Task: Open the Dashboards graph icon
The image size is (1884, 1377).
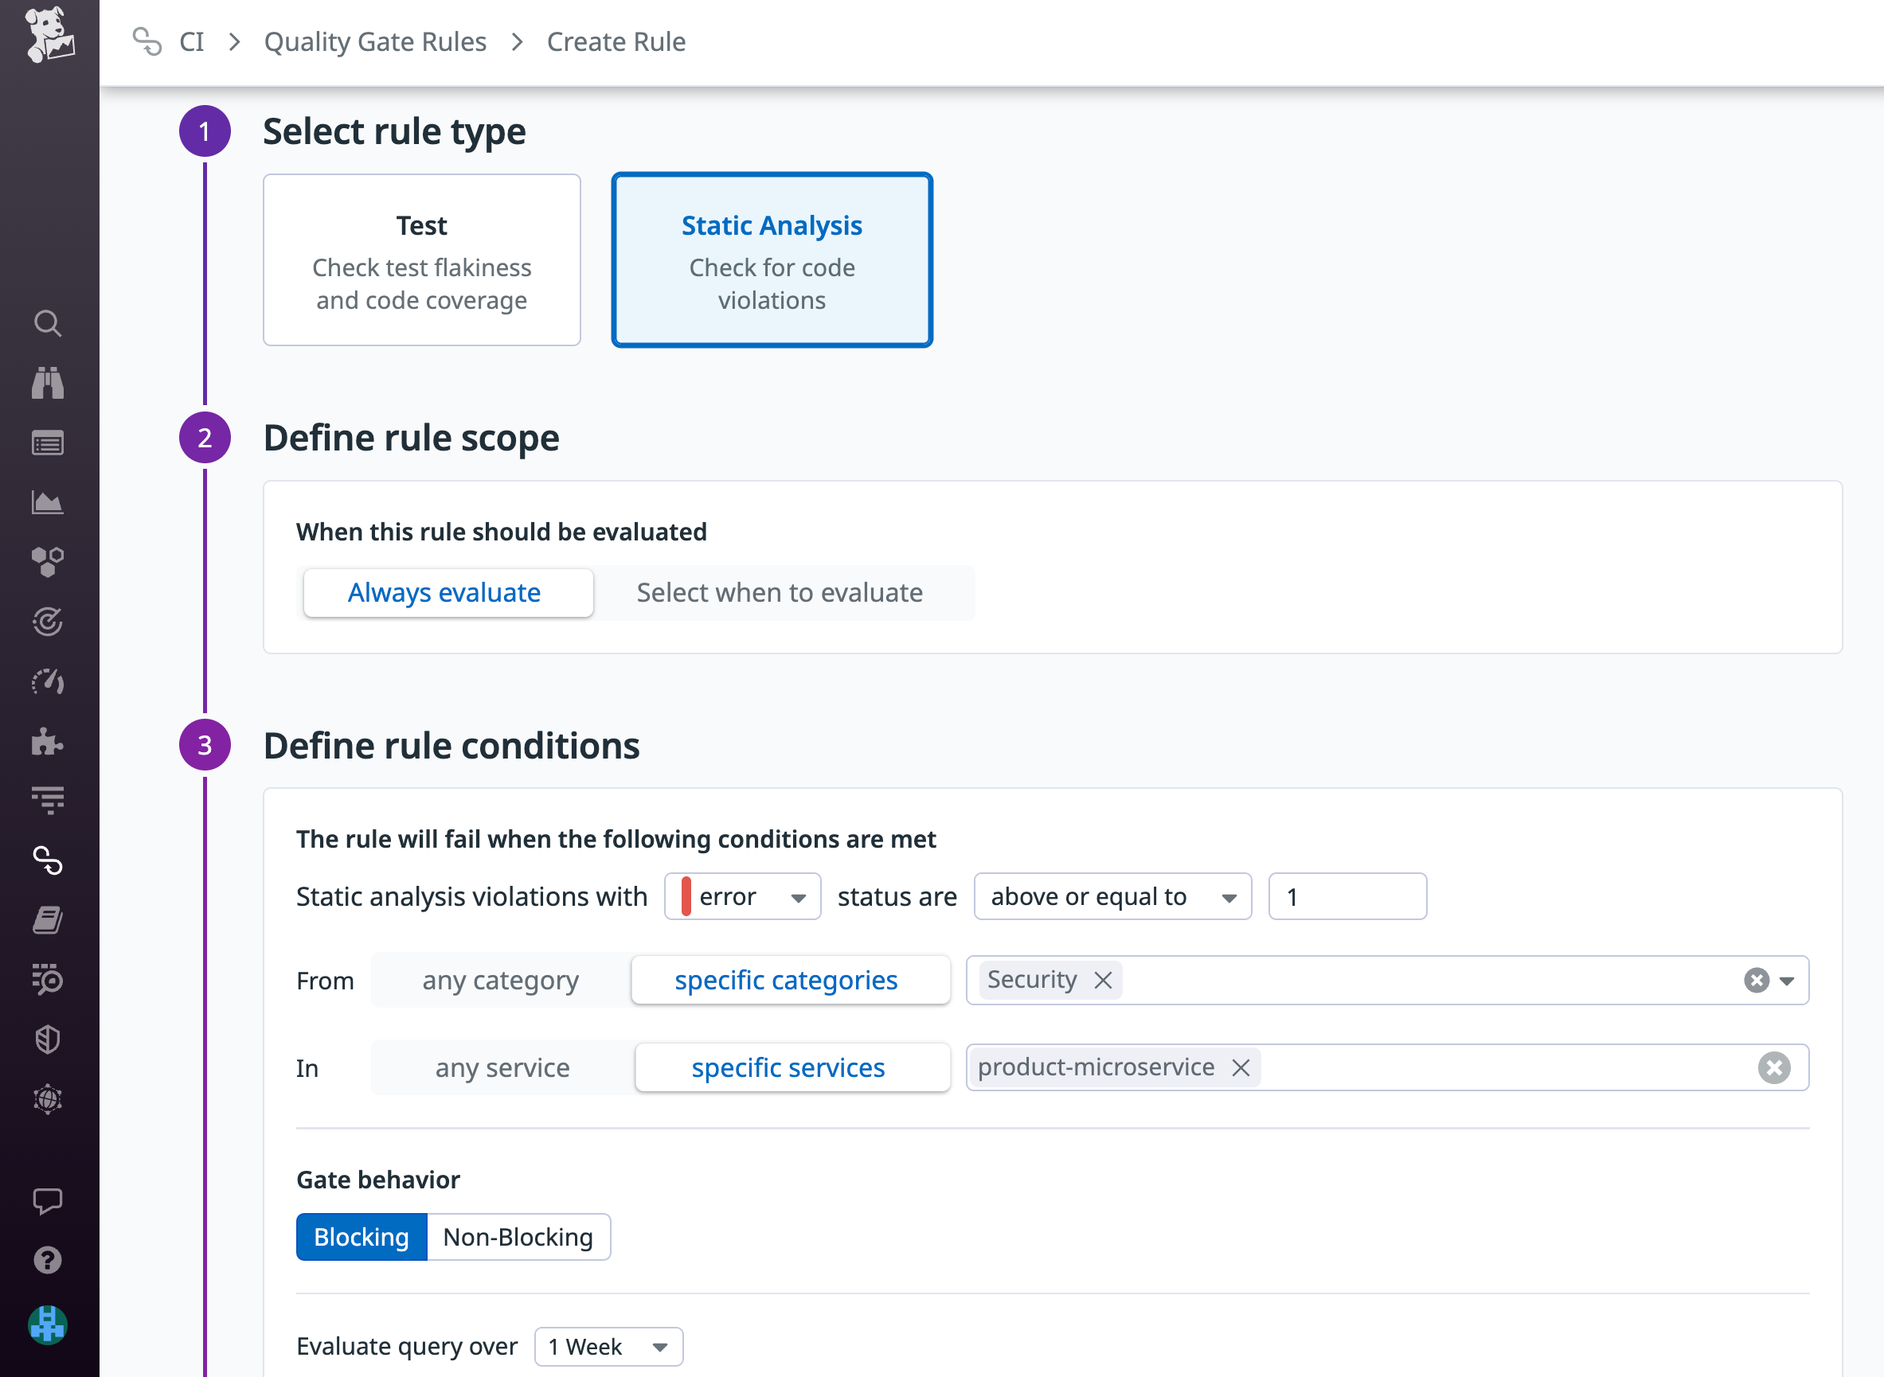Action: pos(48,501)
